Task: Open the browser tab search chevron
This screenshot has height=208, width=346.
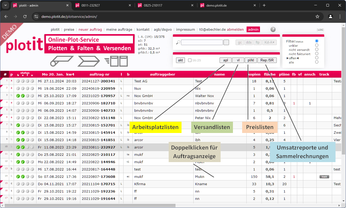Action: 5,5
